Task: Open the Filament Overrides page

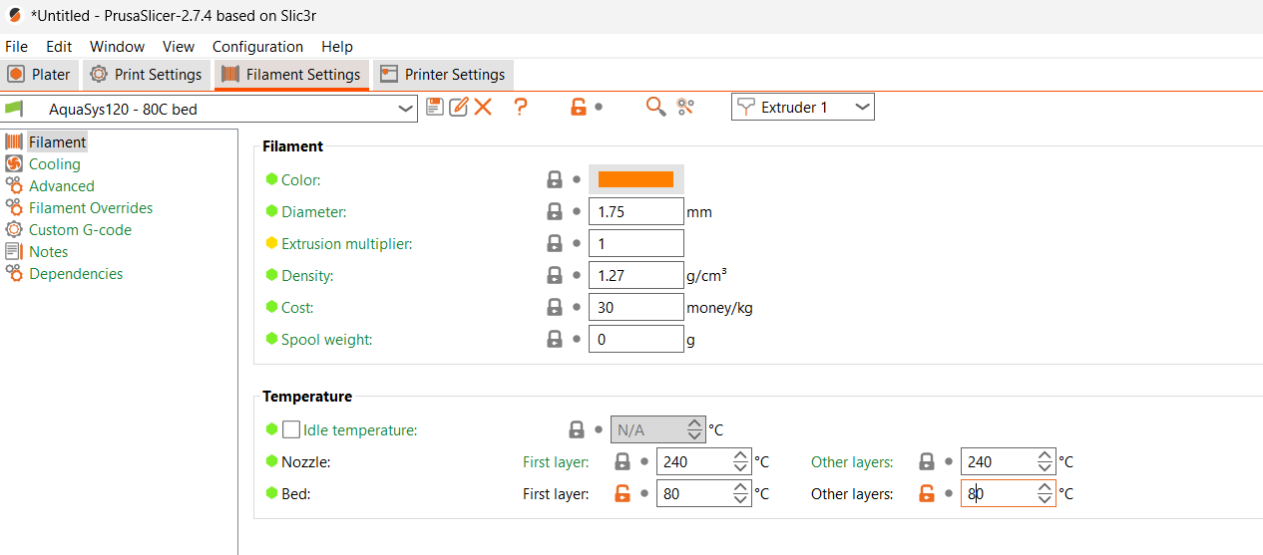Action: (x=91, y=208)
